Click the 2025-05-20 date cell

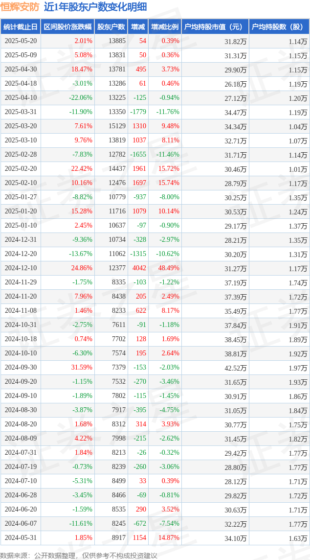tap(21, 41)
